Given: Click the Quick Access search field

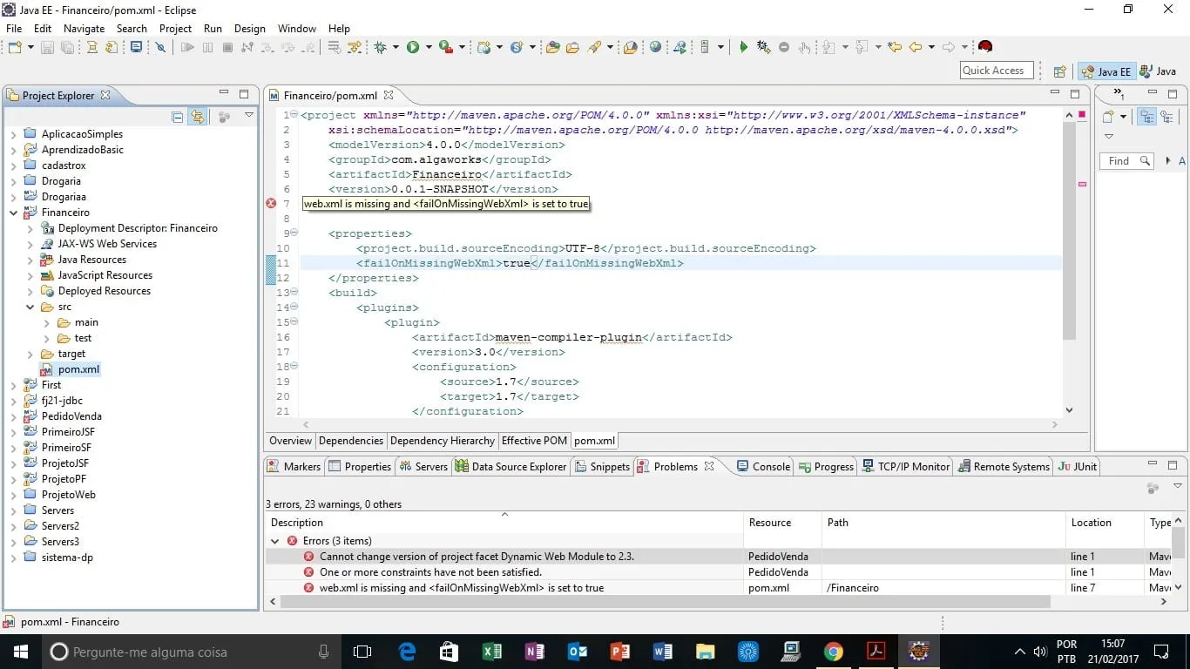Looking at the screenshot, I should click(x=996, y=71).
